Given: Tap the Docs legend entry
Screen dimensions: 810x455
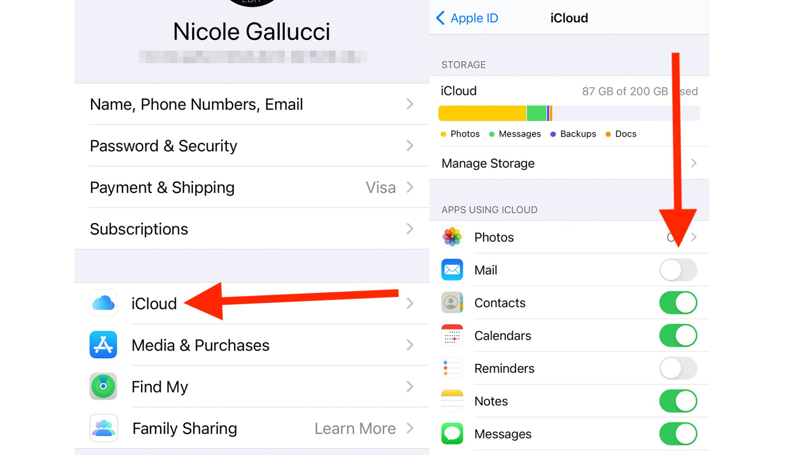Looking at the screenshot, I should coord(621,134).
